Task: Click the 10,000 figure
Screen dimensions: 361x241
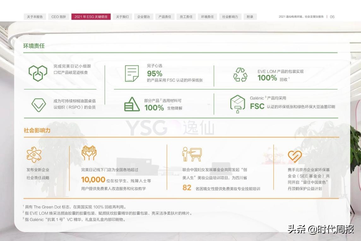Action: 93,179
